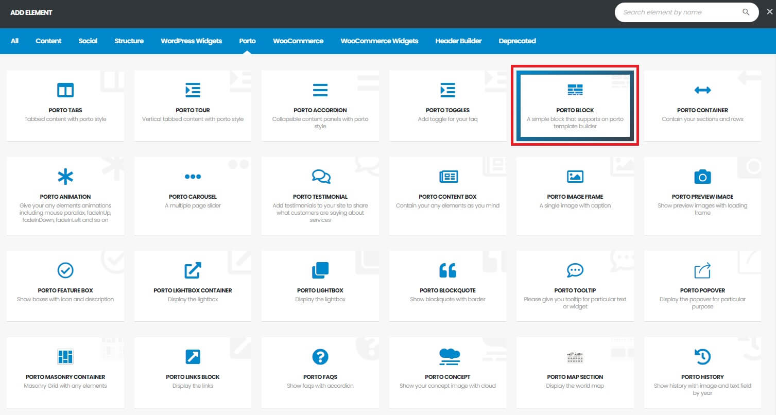
Task: Insert the Porto Testimonial speech bubbles icon
Action: point(320,177)
